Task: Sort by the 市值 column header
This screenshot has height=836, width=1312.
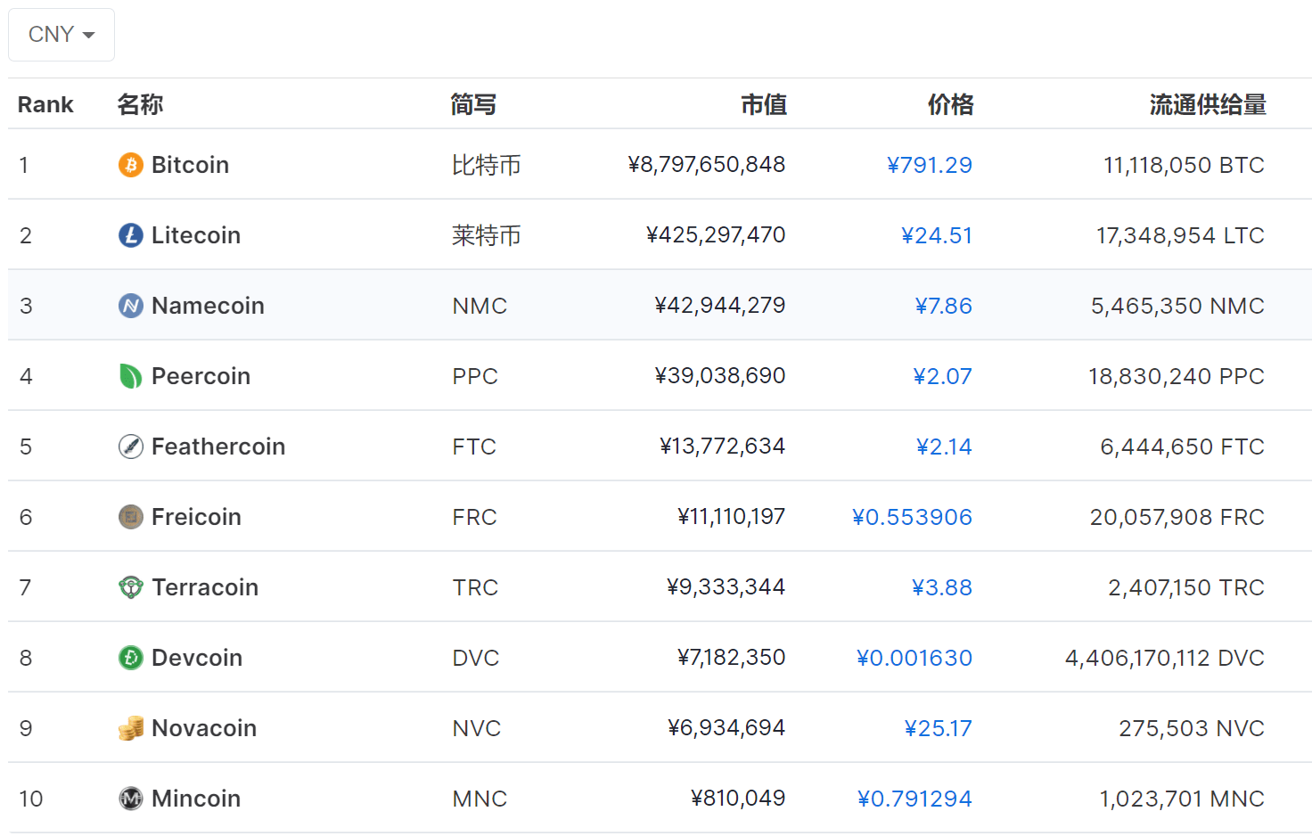Action: click(x=764, y=104)
